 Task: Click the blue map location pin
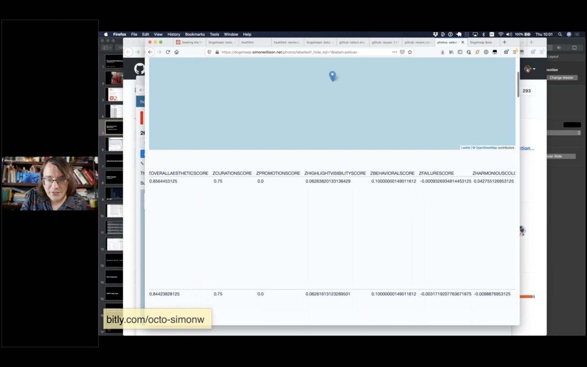click(332, 76)
